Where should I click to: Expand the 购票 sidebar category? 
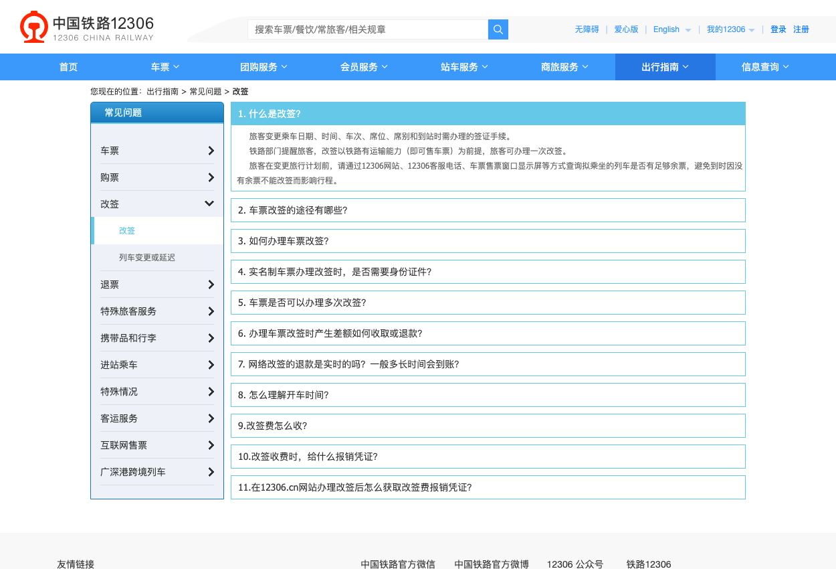(157, 177)
